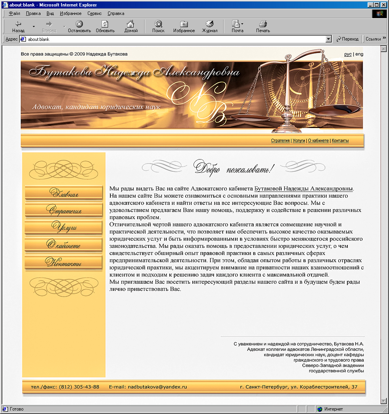Click the page icon in address bar

pos(23,39)
